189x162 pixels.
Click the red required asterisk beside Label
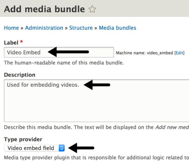tap(21, 42)
